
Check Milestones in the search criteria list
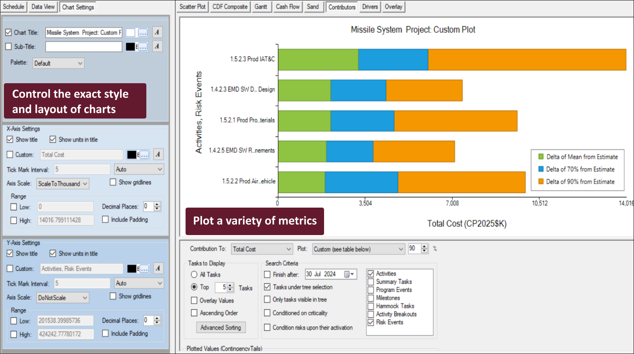[x=371, y=298]
